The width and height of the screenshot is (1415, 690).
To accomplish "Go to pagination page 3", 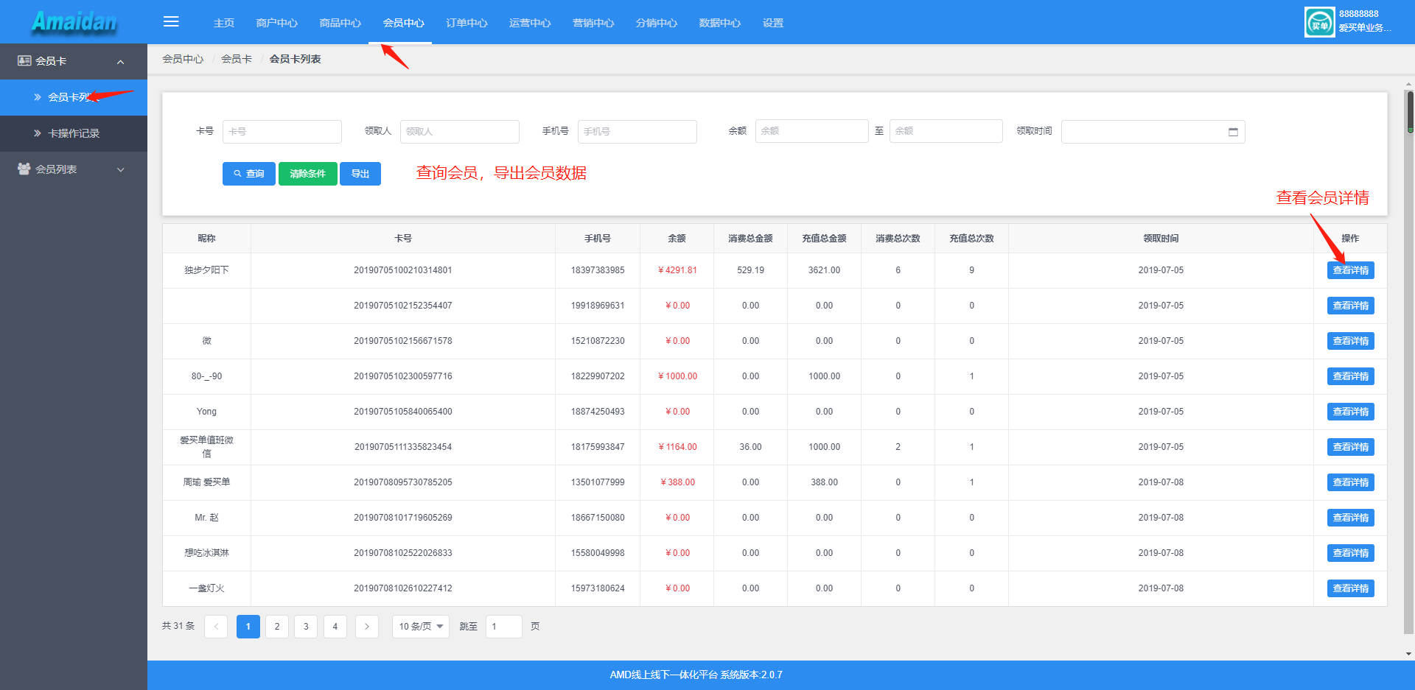I will [x=306, y=627].
